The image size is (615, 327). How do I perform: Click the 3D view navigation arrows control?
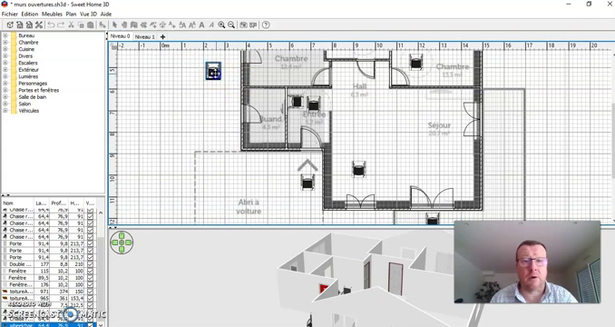122,243
